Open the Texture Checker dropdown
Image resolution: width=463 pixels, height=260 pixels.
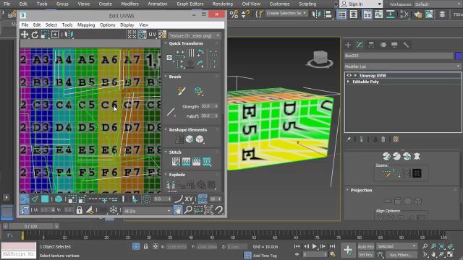[x=195, y=35]
